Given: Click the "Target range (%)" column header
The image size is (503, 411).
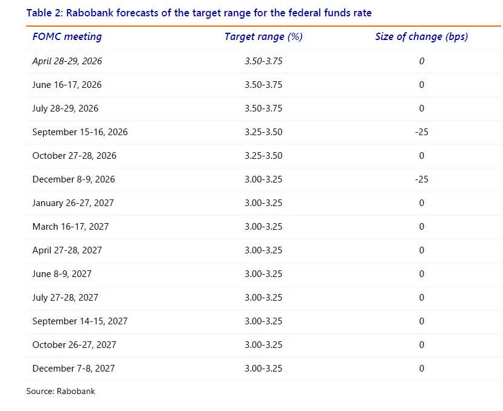Looking at the screenshot, I should [x=263, y=36].
